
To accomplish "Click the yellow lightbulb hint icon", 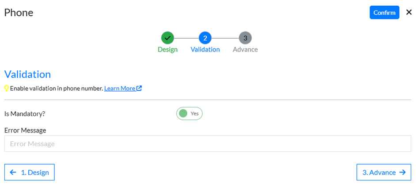I will click(7, 88).
